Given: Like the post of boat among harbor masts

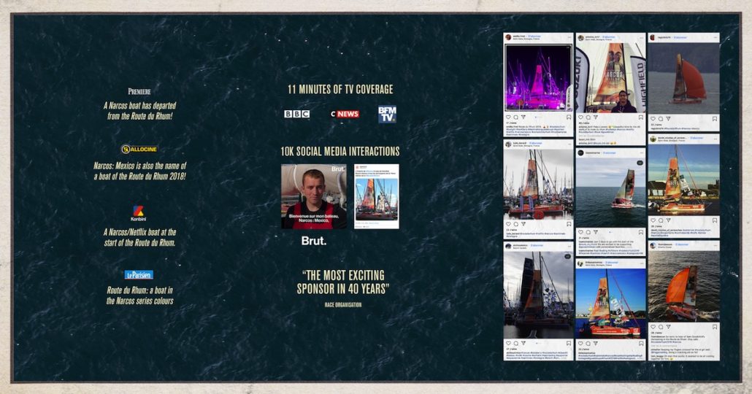Looking at the screenshot, I should [x=508, y=224].
